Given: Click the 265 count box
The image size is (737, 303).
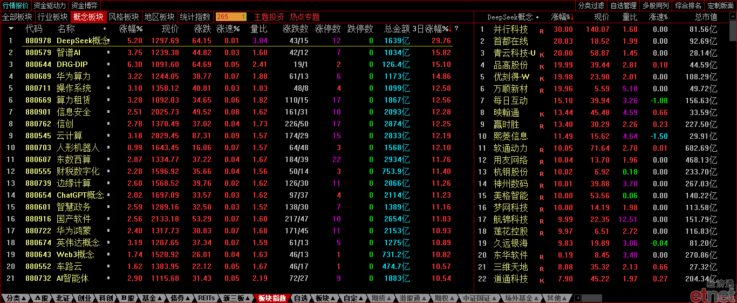Looking at the screenshot, I should coord(230,17).
